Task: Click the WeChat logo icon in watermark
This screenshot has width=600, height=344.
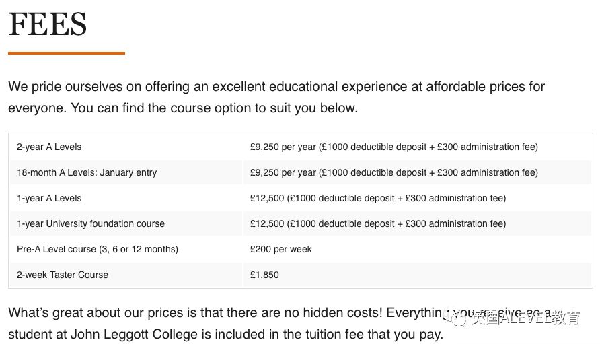Action: [457, 318]
